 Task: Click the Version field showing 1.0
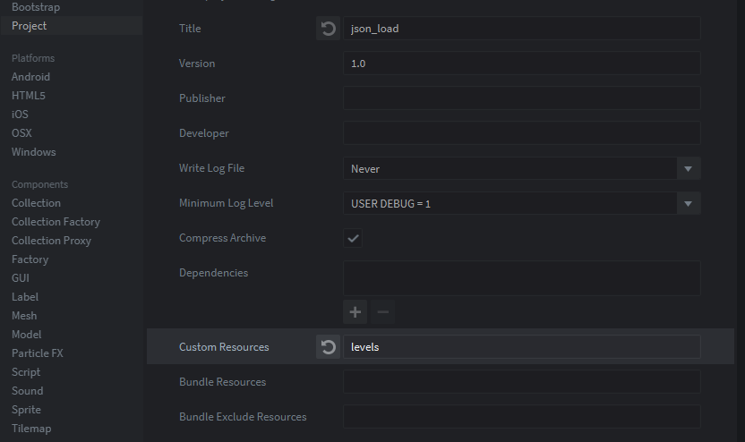(x=522, y=64)
